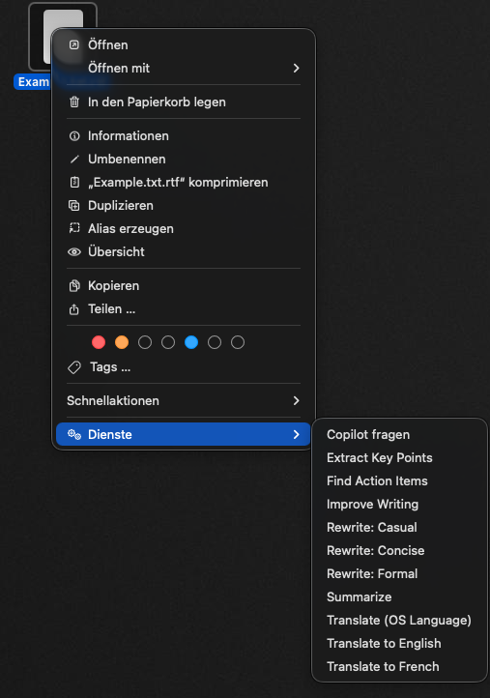Click the copy icon beside Kopieren
This screenshot has width=490, height=698.
pyautogui.click(x=74, y=286)
